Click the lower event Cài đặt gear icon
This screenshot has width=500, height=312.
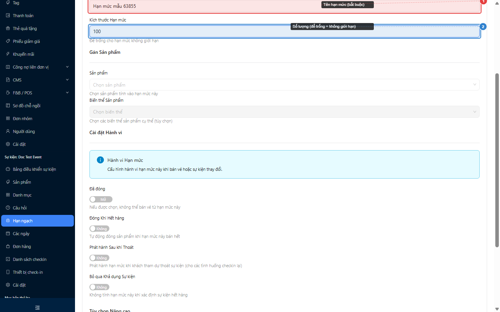click(x=8, y=285)
